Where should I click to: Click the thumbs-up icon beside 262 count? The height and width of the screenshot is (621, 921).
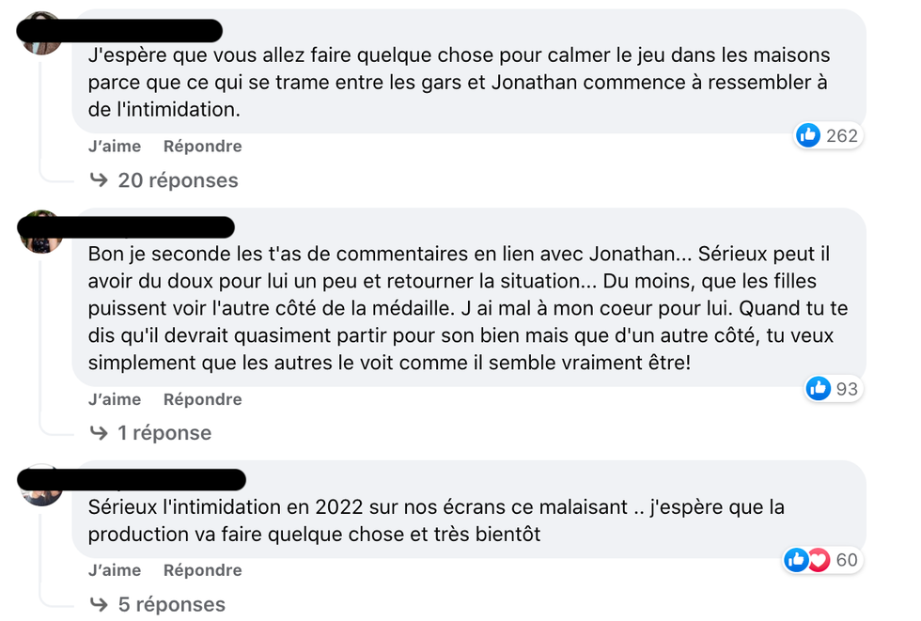[x=808, y=135]
